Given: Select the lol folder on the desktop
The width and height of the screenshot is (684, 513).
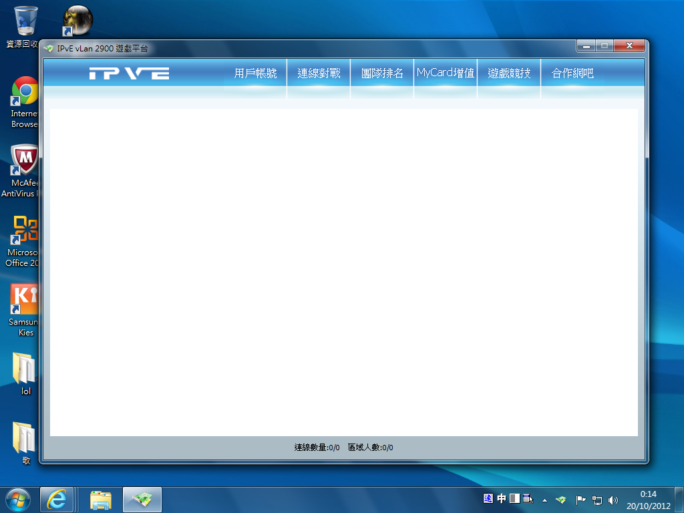Looking at the screenshot, I should [x=25, y=374].
